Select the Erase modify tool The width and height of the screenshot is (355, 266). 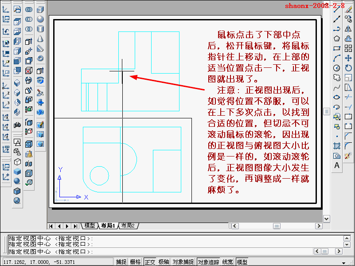click(x=348, y=9)
